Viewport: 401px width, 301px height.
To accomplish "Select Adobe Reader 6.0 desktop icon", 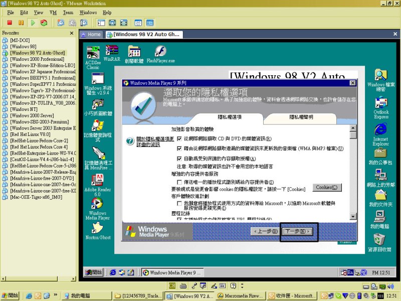I will [x=98, y=185].
